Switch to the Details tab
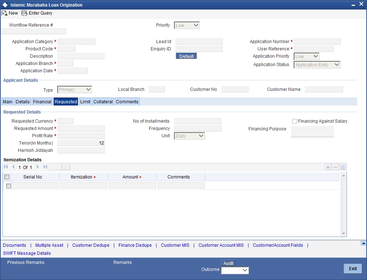This screenshot has width=367, height=280. [x=23, y=102]
